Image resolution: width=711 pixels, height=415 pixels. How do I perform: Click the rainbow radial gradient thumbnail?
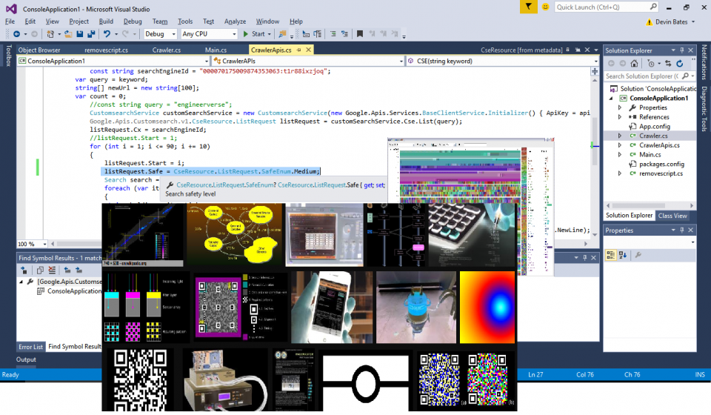pos(487,308)
